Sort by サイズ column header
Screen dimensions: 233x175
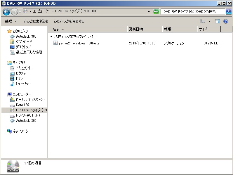click(x=209, y=29)
